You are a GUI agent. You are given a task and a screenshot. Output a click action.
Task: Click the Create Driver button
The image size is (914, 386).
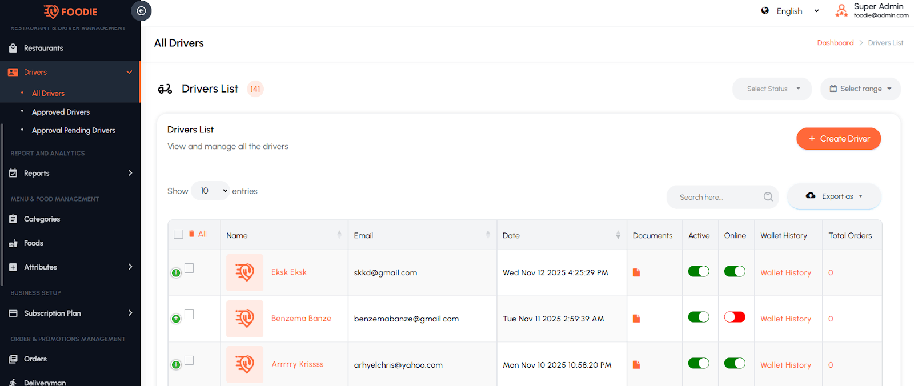coord(839,139)
